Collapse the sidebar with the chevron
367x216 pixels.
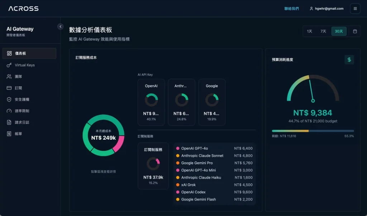(x=60, y=27)
